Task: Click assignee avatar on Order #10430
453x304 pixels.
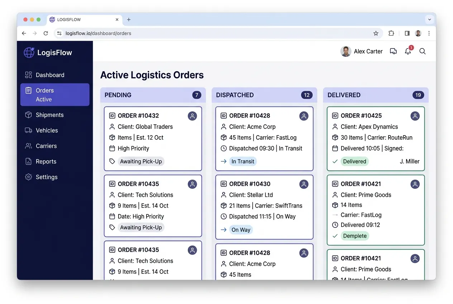Action: 304,184
